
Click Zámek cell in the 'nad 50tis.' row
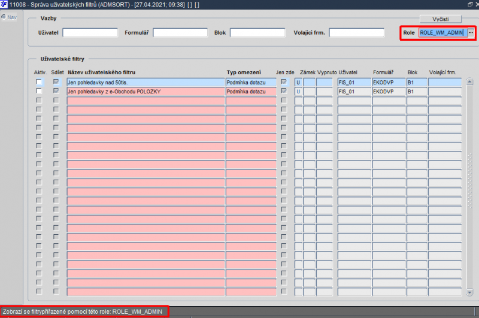click(309, 82)
